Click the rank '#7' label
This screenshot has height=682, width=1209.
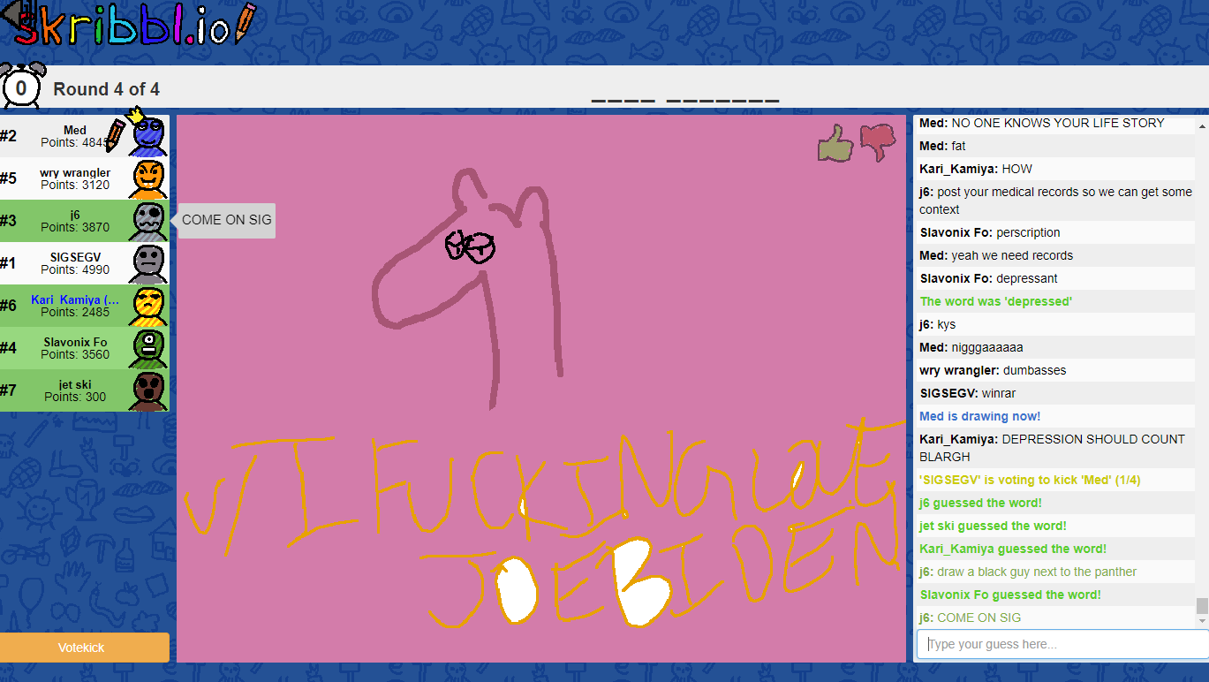click(x=9, y=390)
